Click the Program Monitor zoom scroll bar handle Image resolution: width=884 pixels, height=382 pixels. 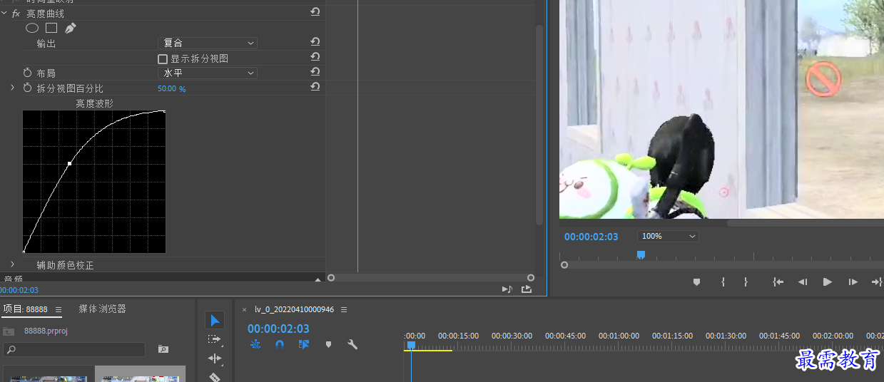coord(564,265)
